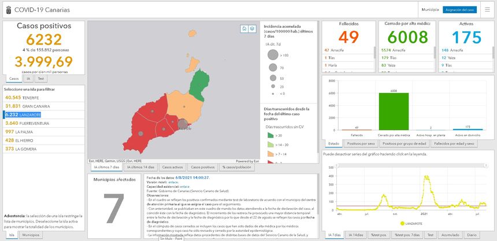Select Fallecidos por edad y sexo tab
Viewport: 497px width, 241px height.
454,144
